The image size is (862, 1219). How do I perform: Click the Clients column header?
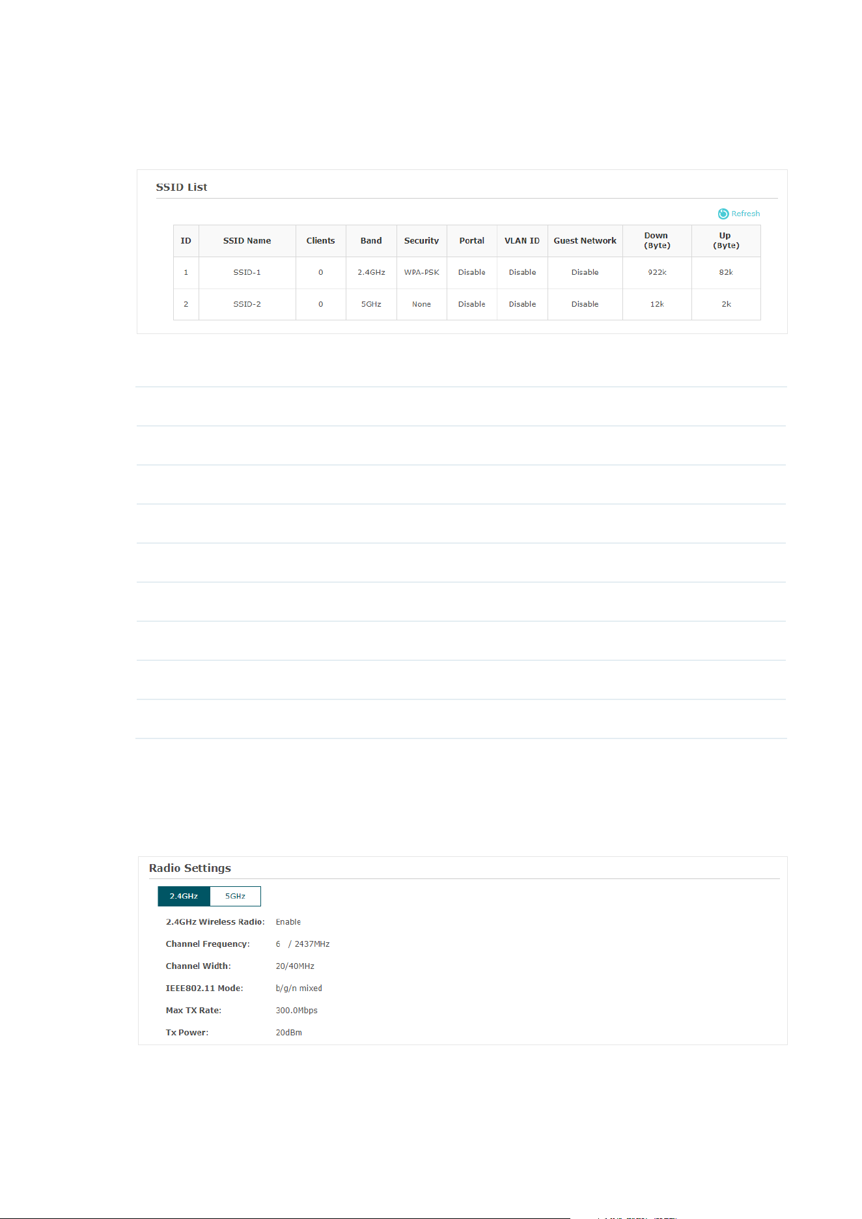pyautogui.click(x=320, y=241)
